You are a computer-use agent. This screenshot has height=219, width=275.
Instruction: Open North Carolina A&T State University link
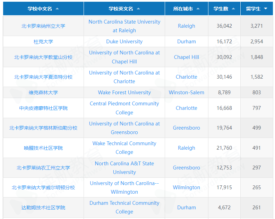point(124,168)
